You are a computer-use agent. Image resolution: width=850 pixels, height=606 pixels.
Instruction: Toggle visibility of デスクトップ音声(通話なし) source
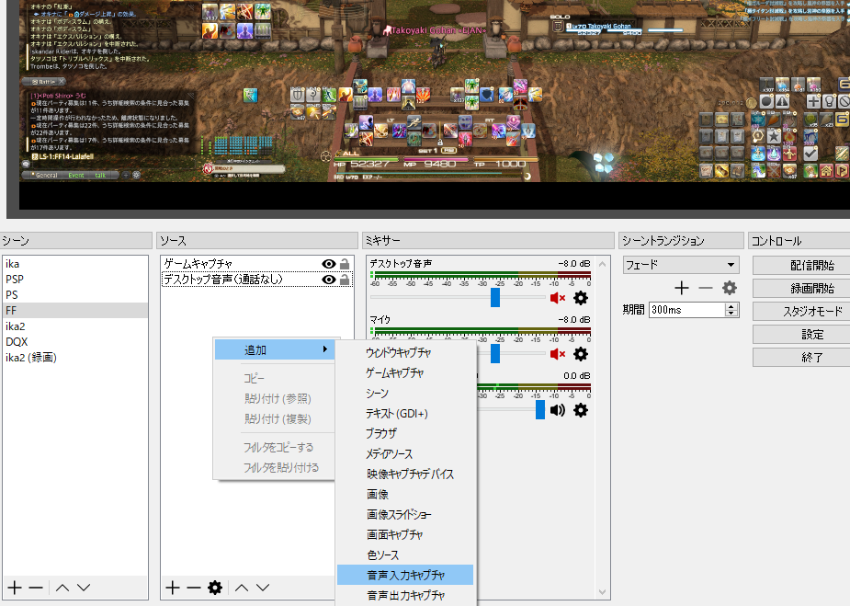click(328, 280)
